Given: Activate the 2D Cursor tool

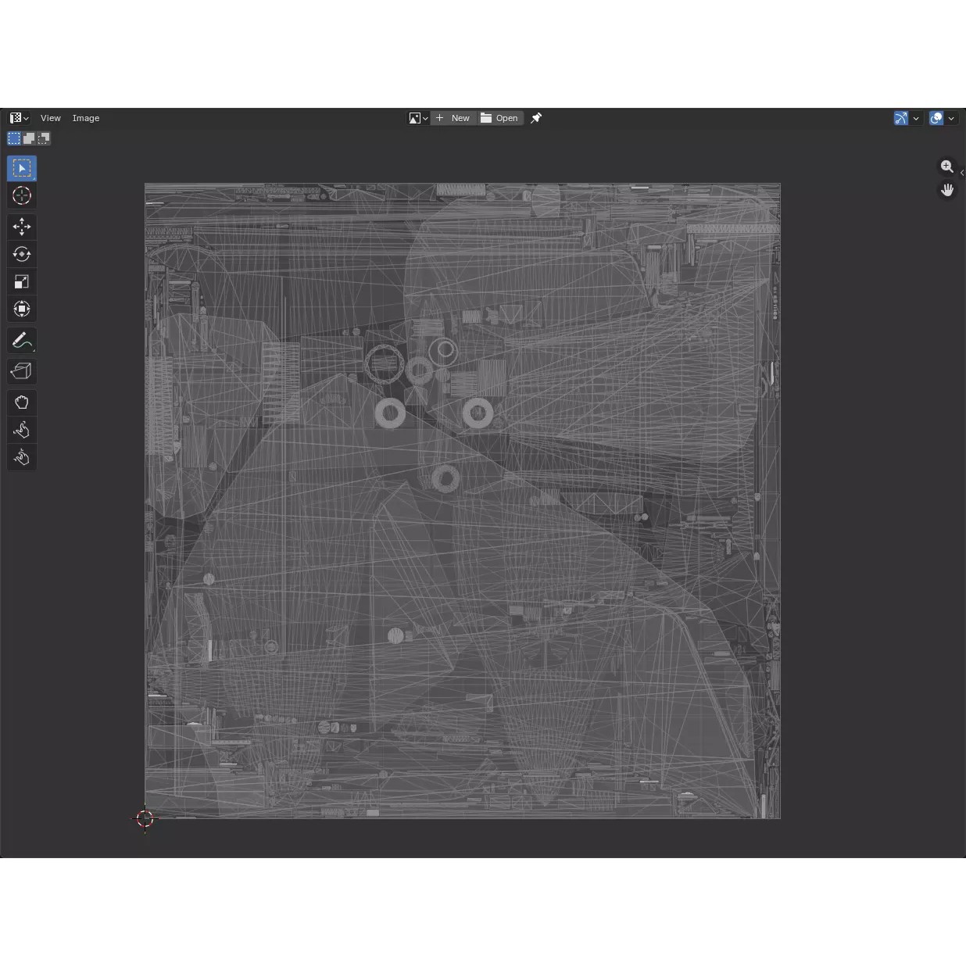Looking at the screenshot, I should click(22, 196).
